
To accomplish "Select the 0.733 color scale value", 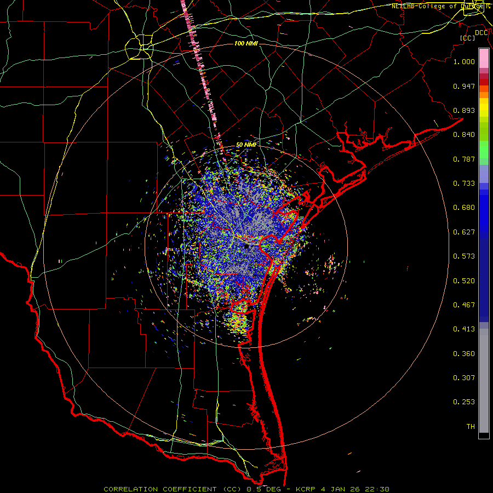I will click(x=464, y=184).
